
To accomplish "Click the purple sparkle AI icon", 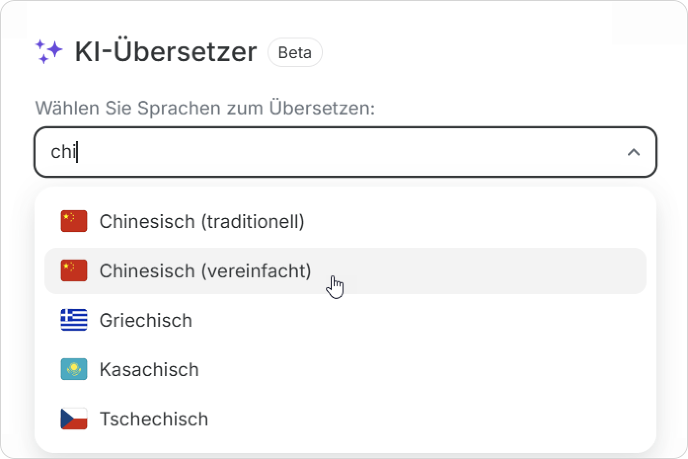I will (x=49, y=51).
